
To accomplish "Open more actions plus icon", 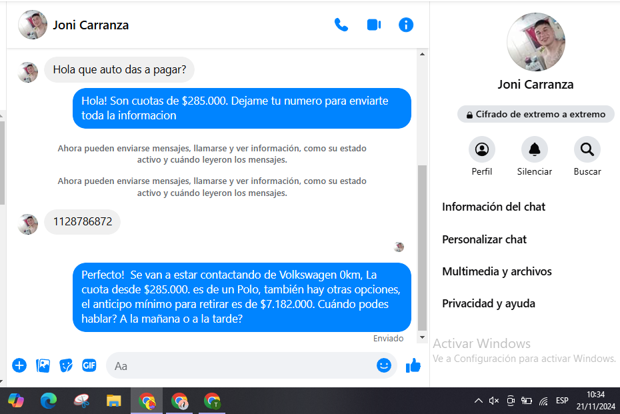I will point(19,365).
